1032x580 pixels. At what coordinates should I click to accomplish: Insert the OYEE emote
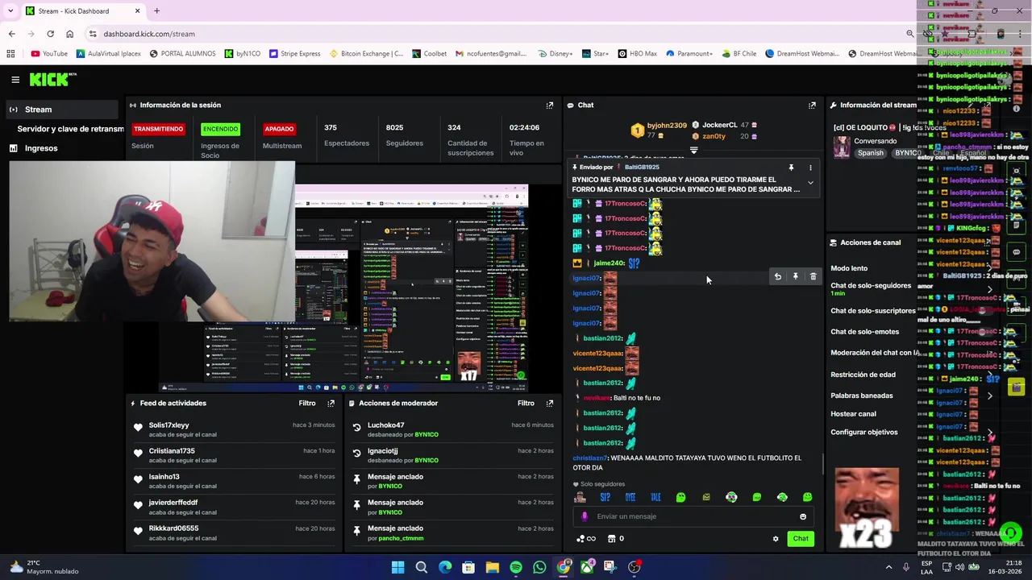point(630,497)
